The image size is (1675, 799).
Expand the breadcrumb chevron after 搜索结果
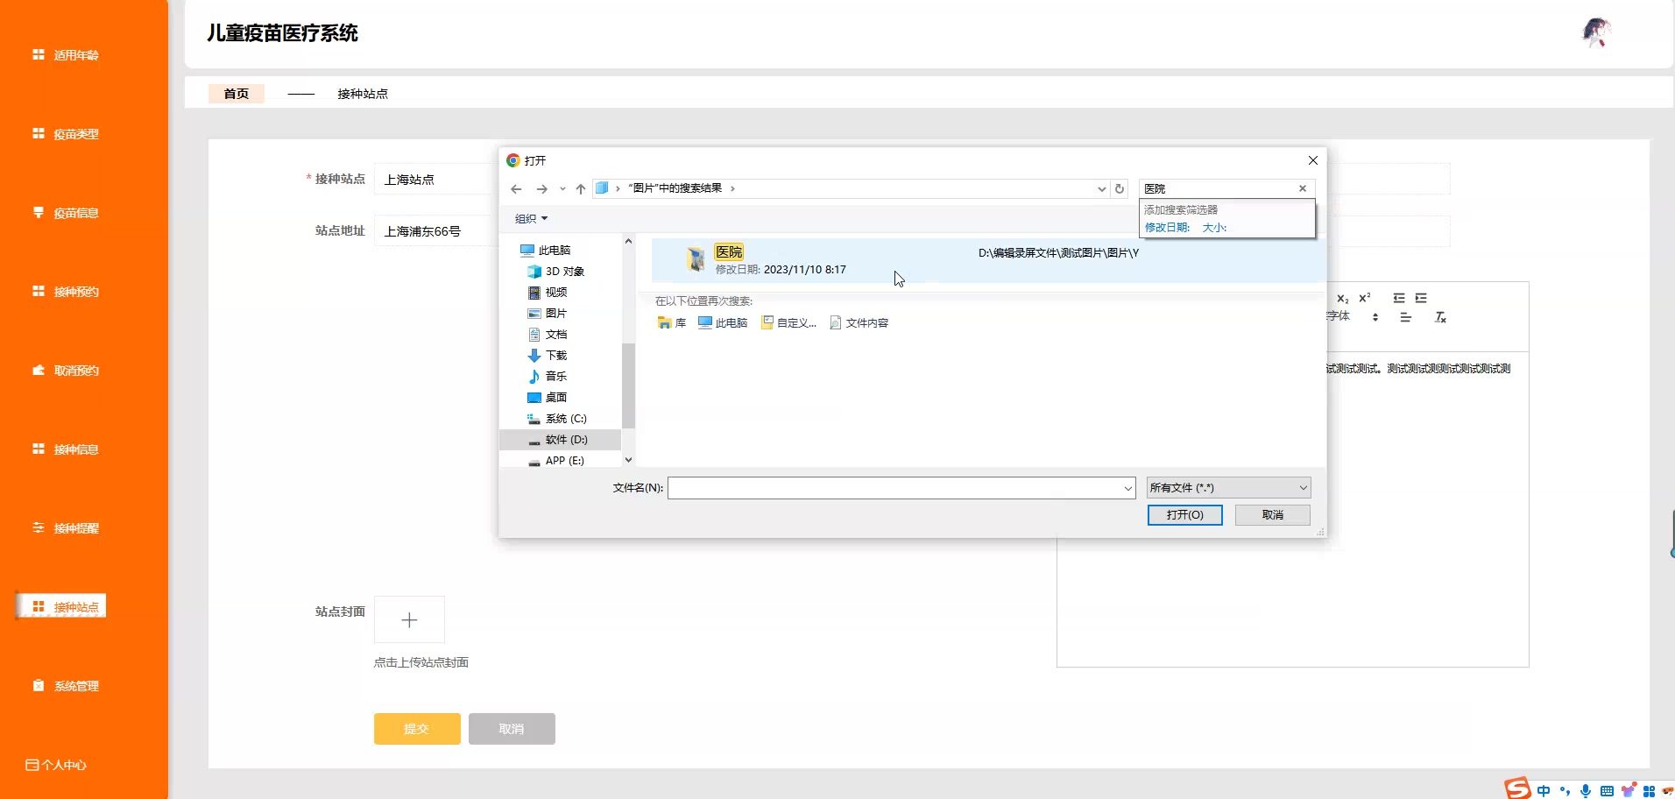pyautogui.click(x=732, y=188)
